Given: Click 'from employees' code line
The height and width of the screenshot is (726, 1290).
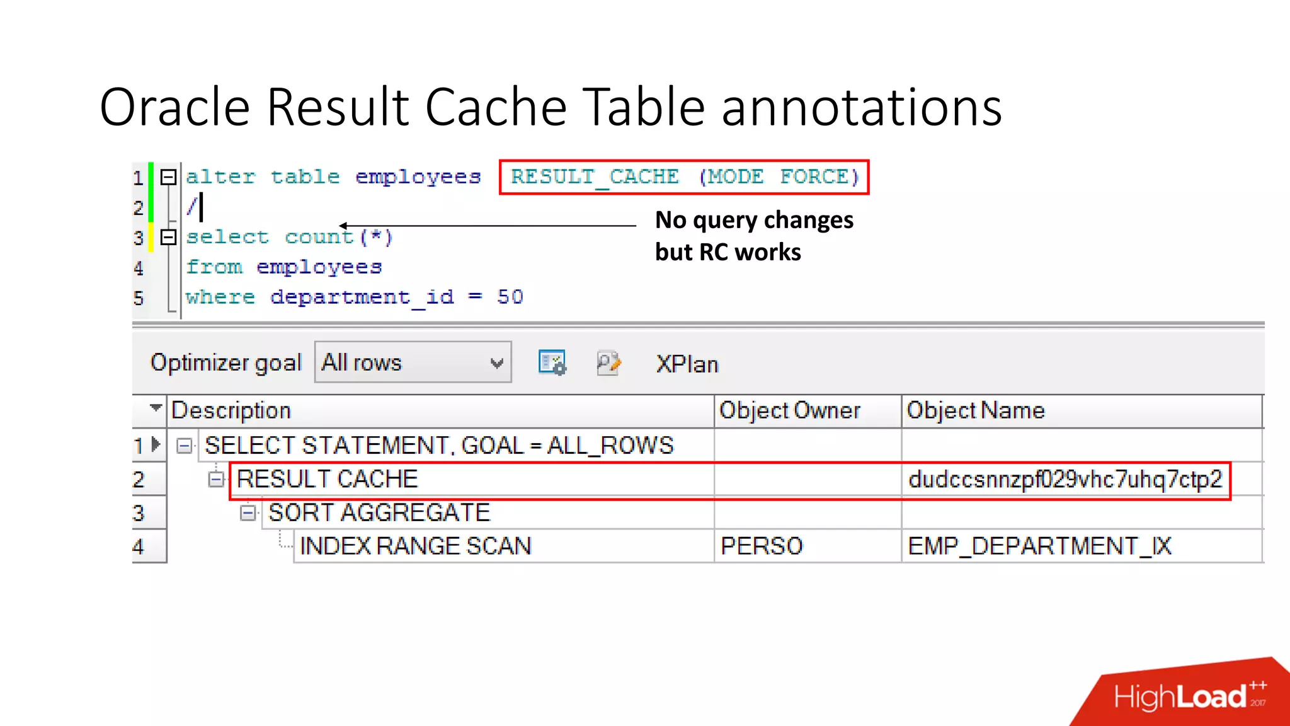Looking at the screenshot, I should (284, 267).
